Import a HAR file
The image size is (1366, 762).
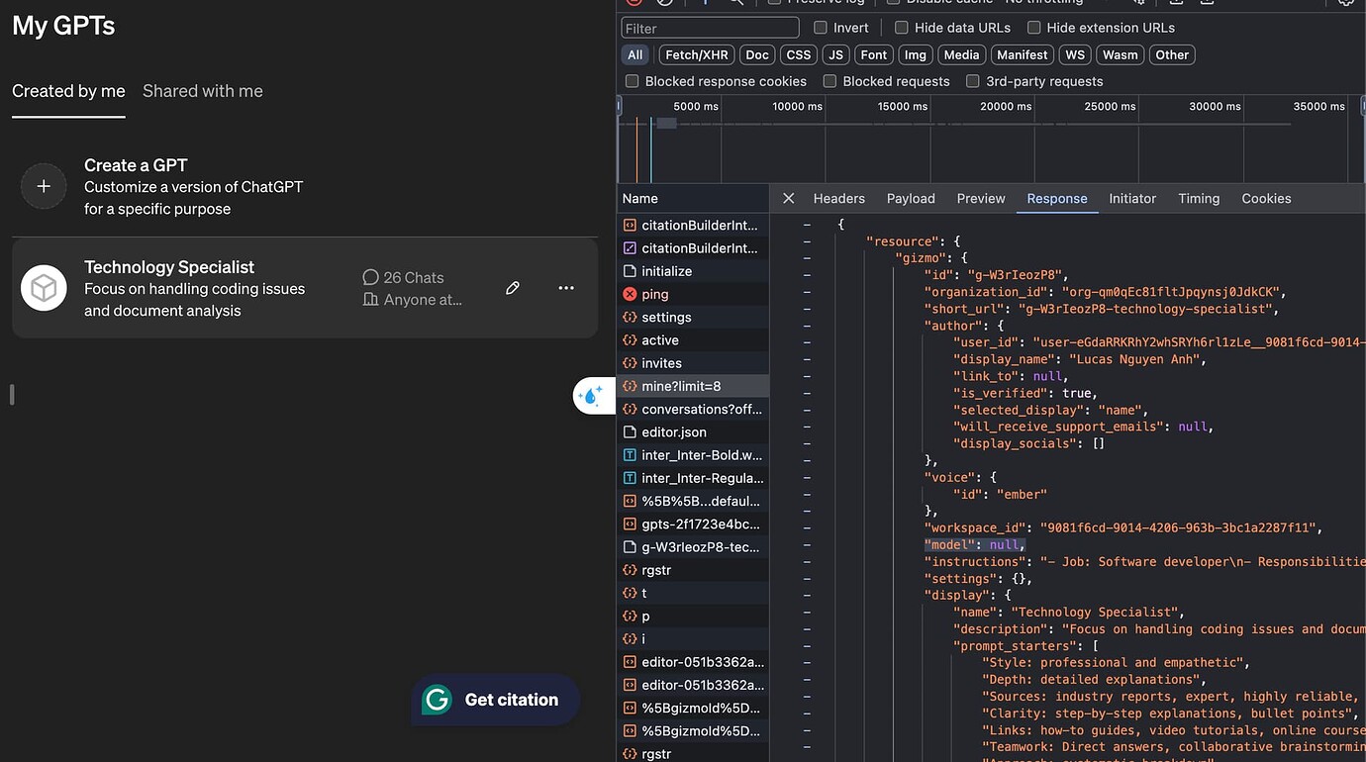[x=1174, y=2]
